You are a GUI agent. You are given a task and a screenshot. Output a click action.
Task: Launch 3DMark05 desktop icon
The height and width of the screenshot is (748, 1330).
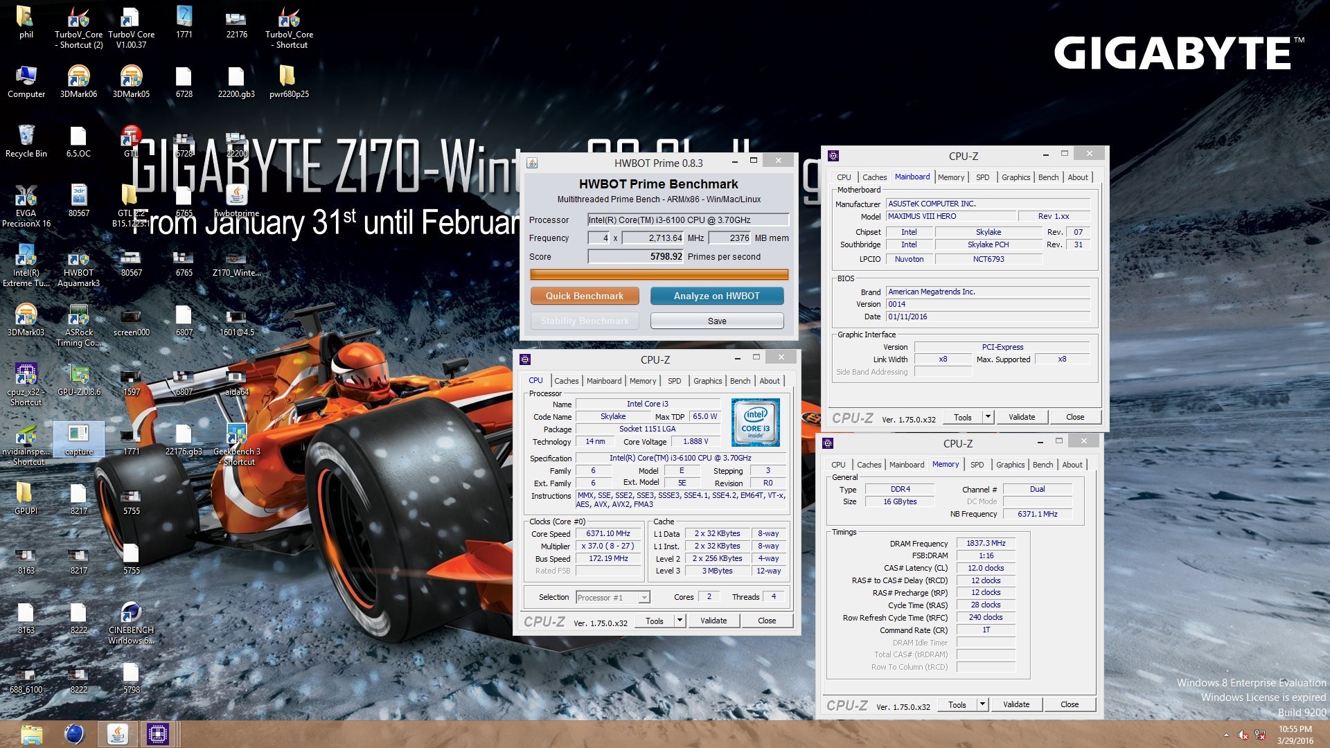132,82
